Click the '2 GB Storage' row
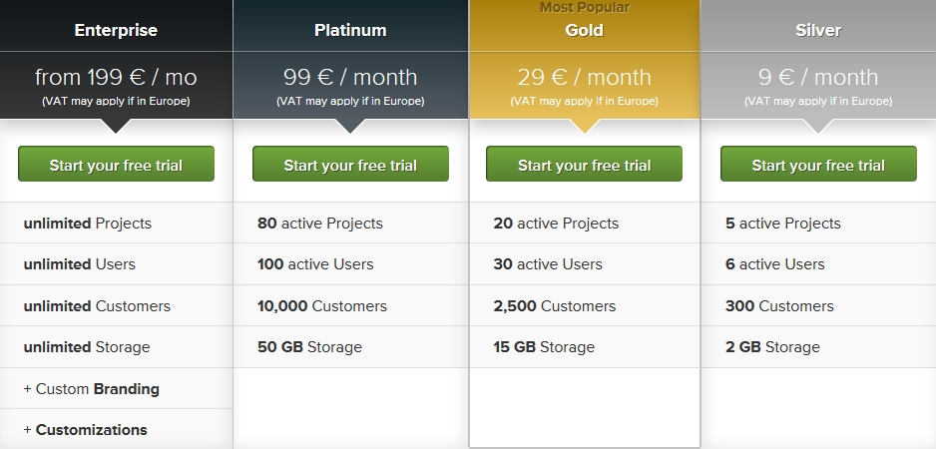The height and width of the screenshot is (449, 936). tap(818, 347)
